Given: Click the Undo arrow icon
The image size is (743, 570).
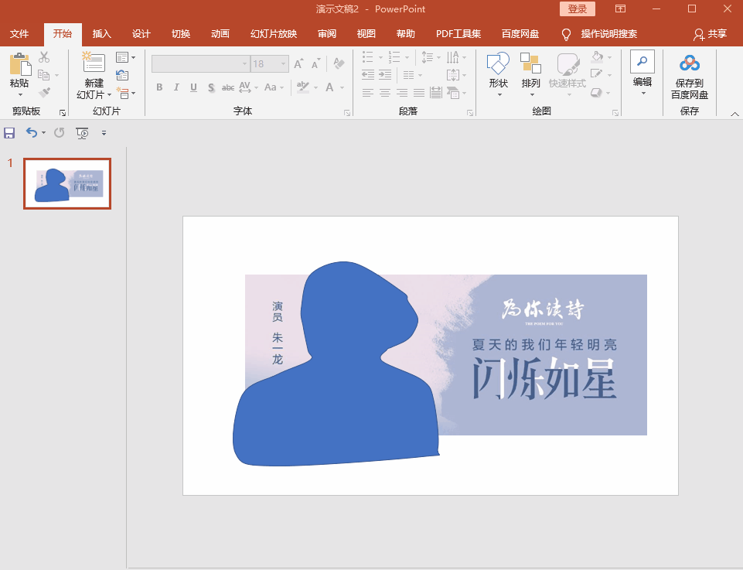Looking at the screenshot, I should (31, 133).
